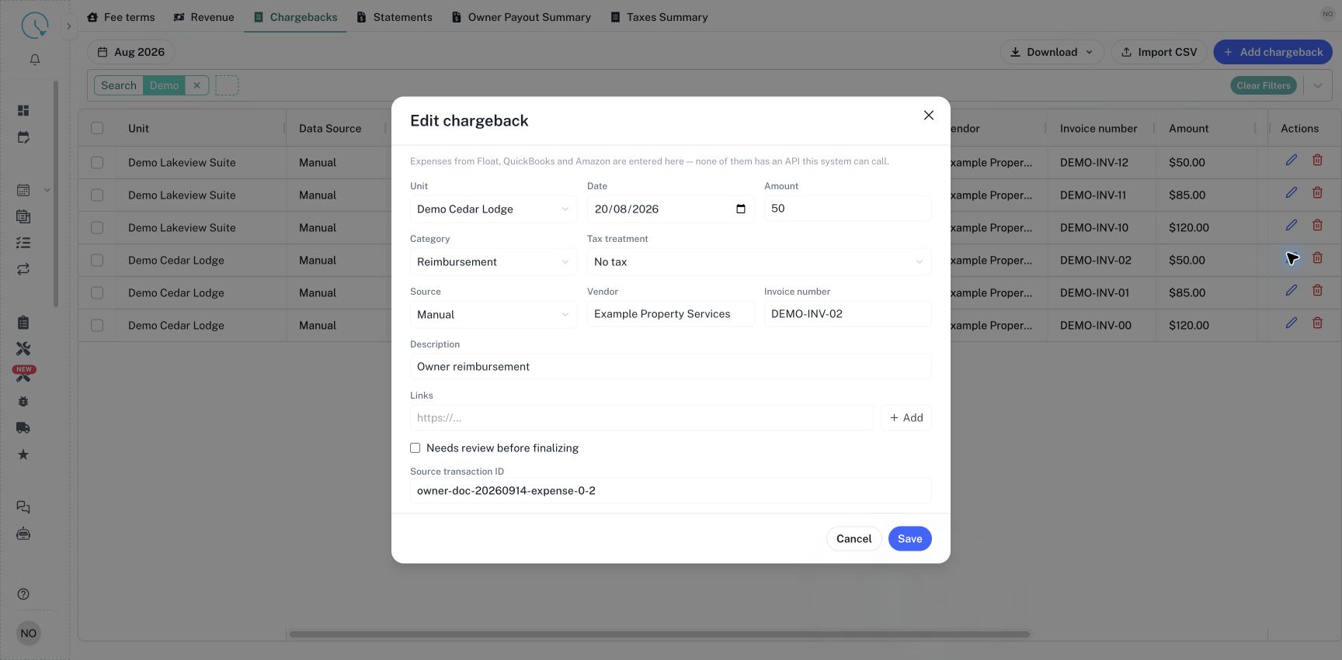The height and width of the screenshot is (660, 1342).
Task: Expand the sidebar with arrow toggle
Action: 68,26
